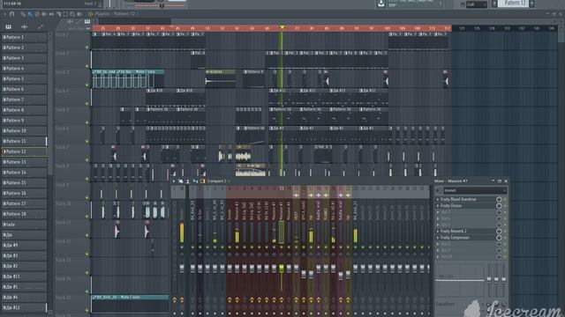The width and height of the screenshot is (565, 317).
Task: Expand the Fruity Reeverb 2 slot arrow
Action: pos(438,231)
